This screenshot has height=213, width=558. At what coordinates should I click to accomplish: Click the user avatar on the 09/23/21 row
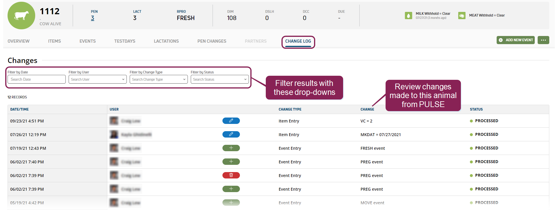(x=114, y=121)
